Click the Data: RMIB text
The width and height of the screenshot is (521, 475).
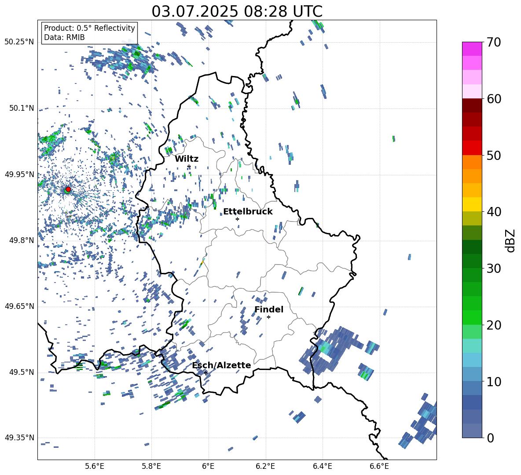(x=64, y=37)
